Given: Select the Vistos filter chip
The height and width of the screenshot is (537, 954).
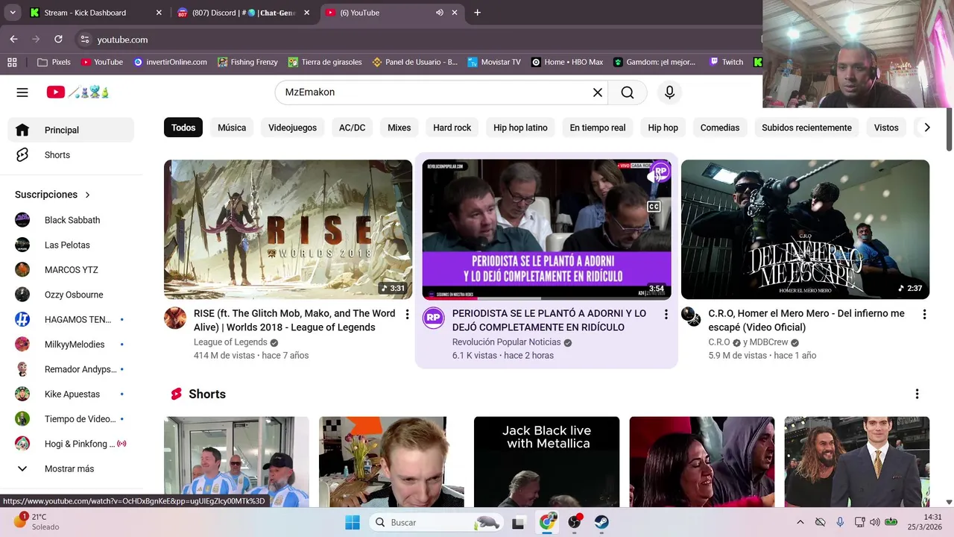Looking at the screenshot, I should coord(886,128).
